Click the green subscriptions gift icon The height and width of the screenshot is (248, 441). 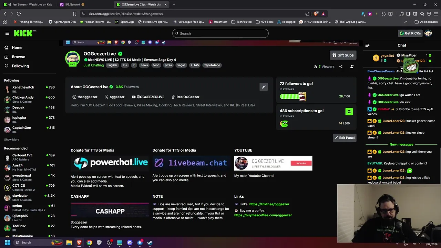[349, 112]
